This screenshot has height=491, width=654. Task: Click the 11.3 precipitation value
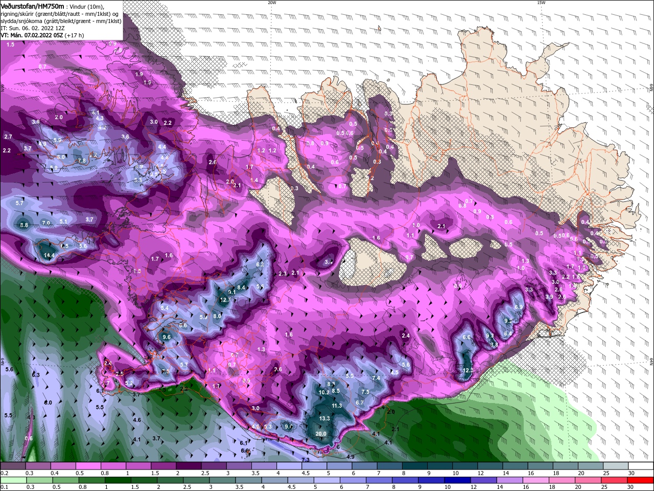337,405
